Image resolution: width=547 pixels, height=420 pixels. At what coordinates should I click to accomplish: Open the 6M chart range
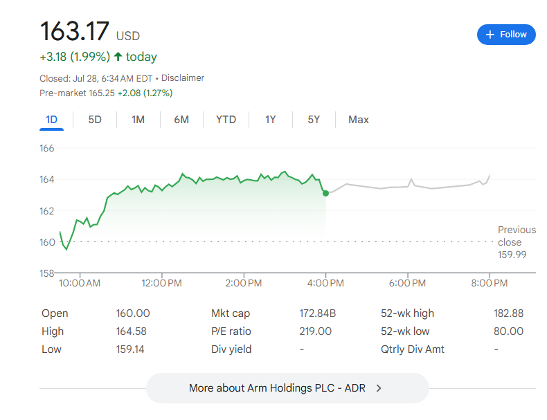181,120
